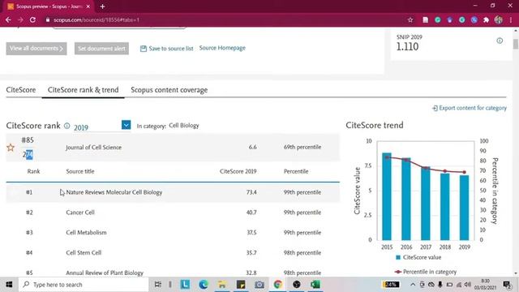This screenshot has width=519, height=292.
Task: Open a new browser tab
Action: [x=103, y=6]
